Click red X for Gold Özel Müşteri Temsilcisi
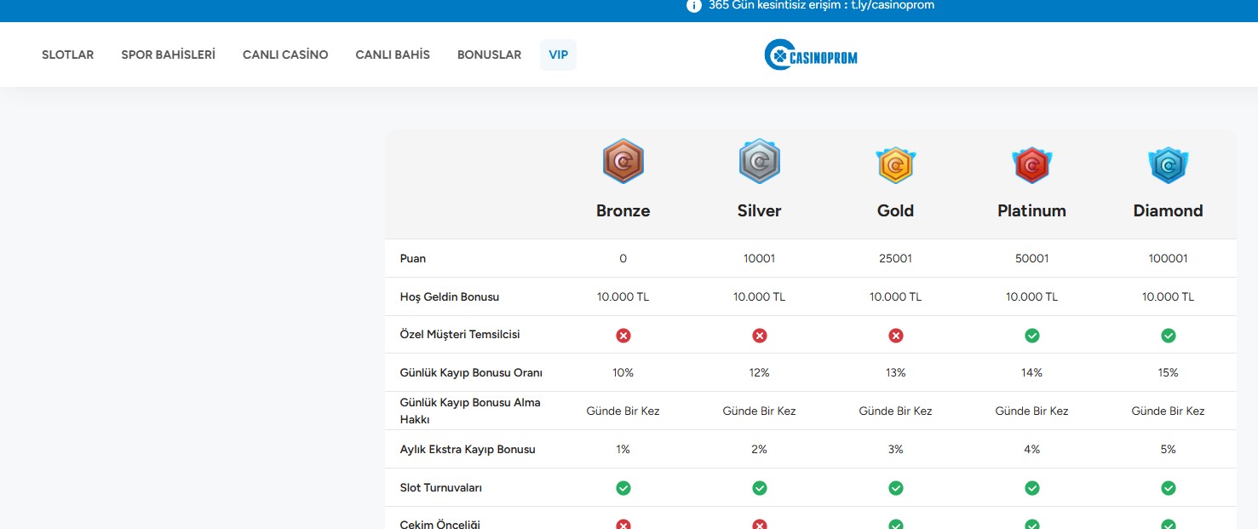 895,336
